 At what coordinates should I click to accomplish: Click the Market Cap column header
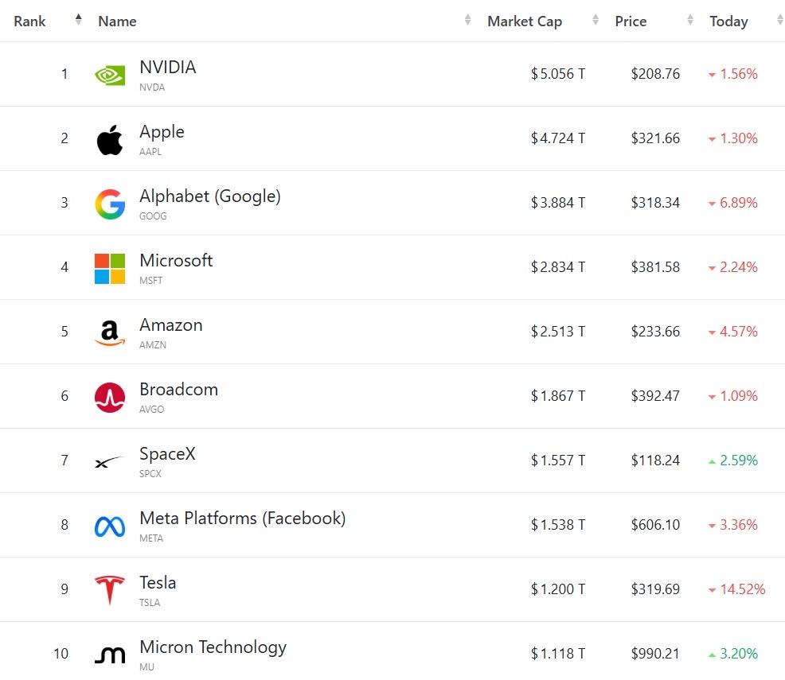(525, 21)
